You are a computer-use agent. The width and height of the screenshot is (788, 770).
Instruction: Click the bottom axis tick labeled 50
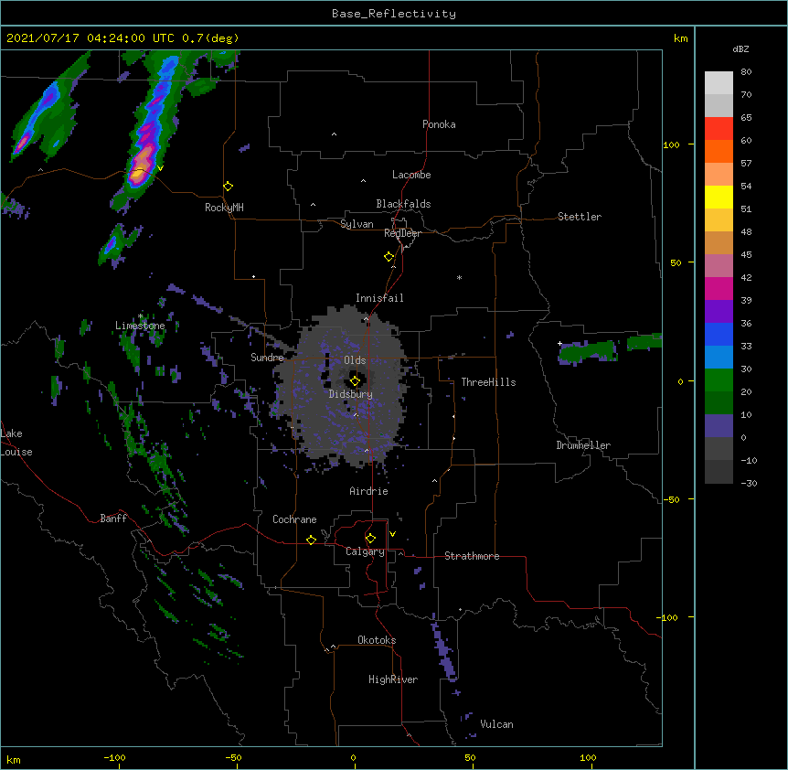coord(470,757)
